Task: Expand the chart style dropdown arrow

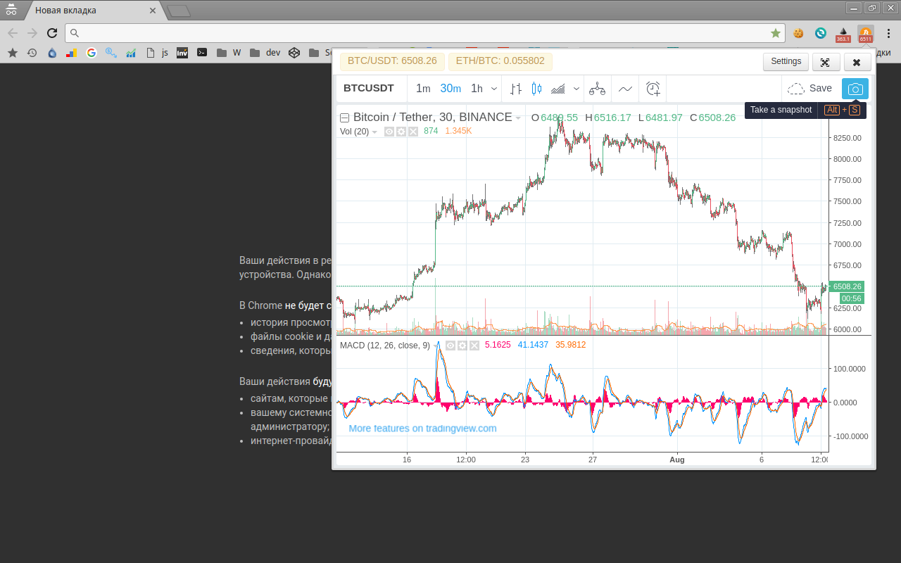Action: [x=576, y=89]
